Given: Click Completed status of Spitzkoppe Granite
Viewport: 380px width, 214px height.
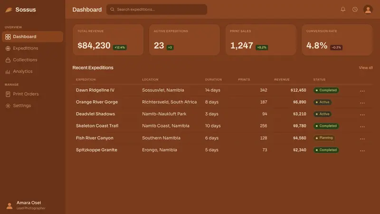Looking at the screenshot, I should click(326, 150).
